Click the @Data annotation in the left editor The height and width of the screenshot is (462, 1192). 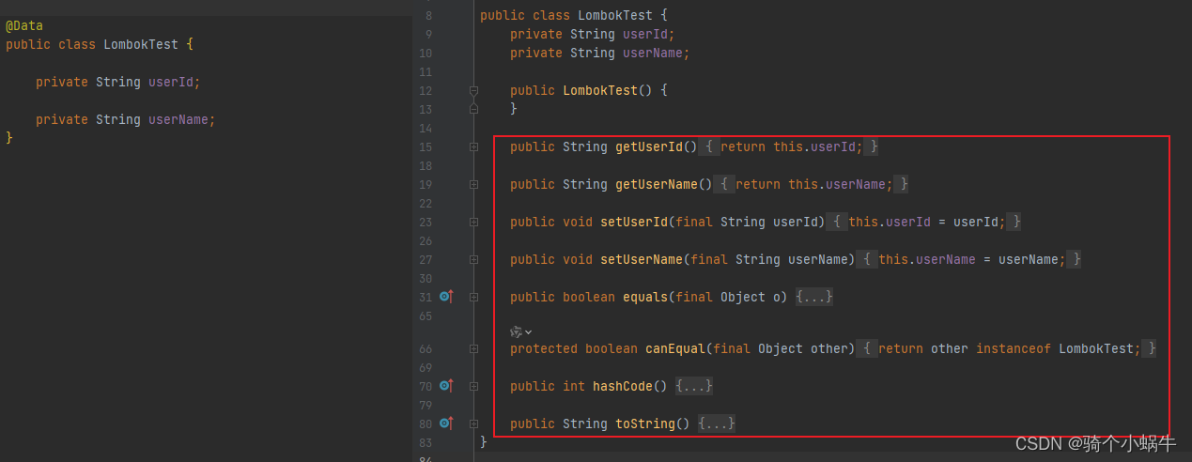point(24,25)
